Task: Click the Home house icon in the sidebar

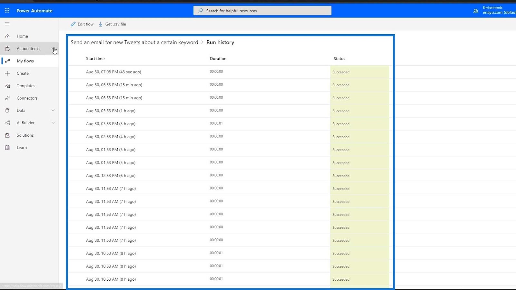Action: (x=7, y=36)
